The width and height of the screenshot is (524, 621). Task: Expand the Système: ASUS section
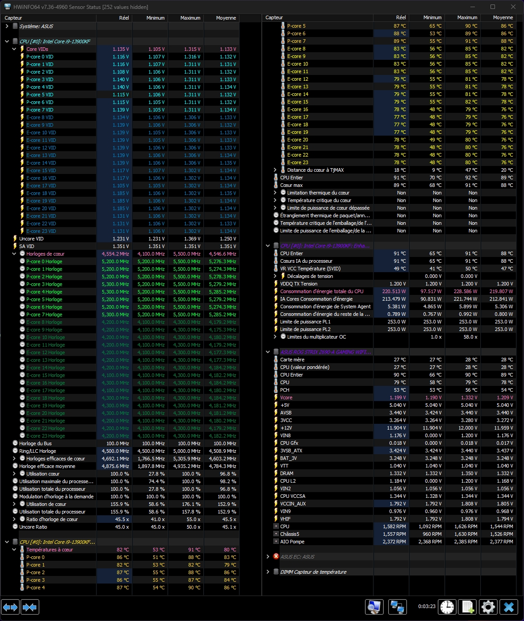(x=7, y=26)
